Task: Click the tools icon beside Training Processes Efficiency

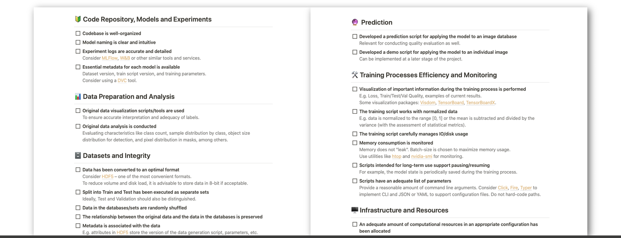Action: (355, 75)
